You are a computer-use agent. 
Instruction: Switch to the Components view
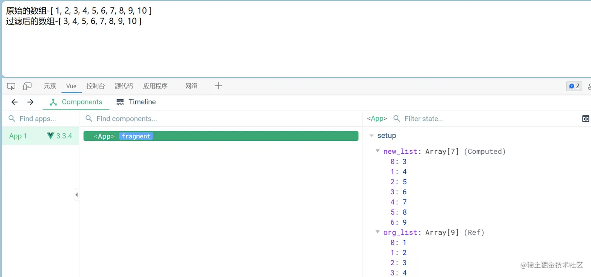[76, 102]
